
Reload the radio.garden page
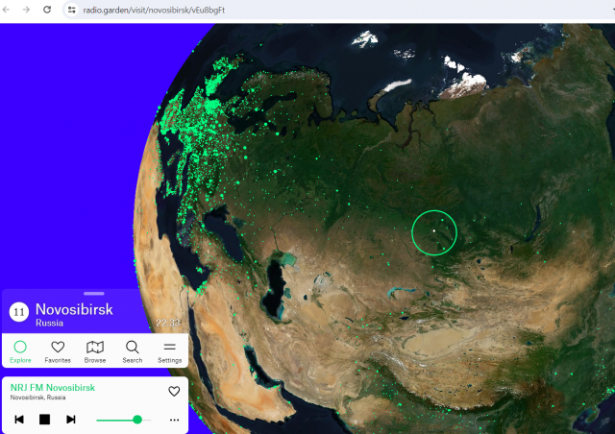point(47,10)
